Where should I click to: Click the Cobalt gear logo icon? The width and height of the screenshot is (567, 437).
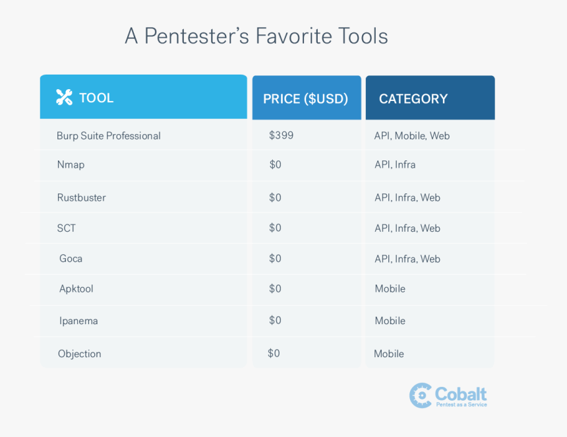pos(421,395)
